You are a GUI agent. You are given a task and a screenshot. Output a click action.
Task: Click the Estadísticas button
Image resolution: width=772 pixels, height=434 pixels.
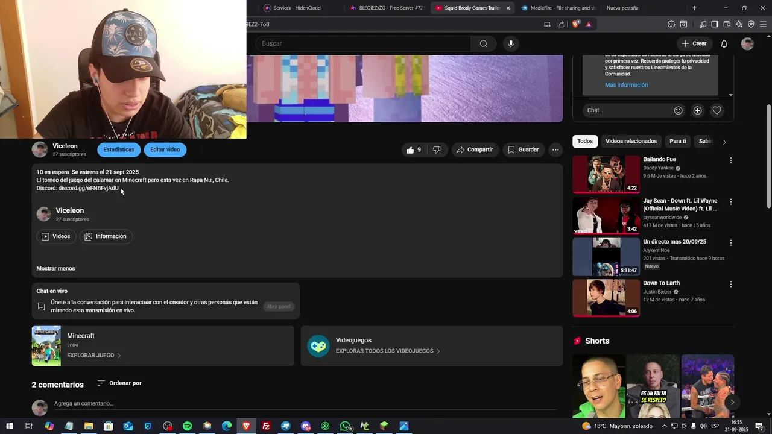pos(119,149)
